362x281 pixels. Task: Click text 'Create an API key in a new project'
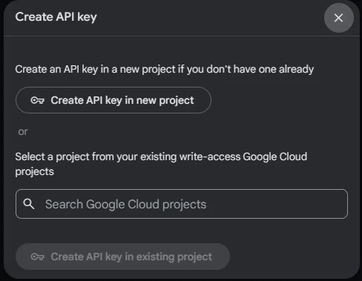pyautogui.click(x=95, y=69)
